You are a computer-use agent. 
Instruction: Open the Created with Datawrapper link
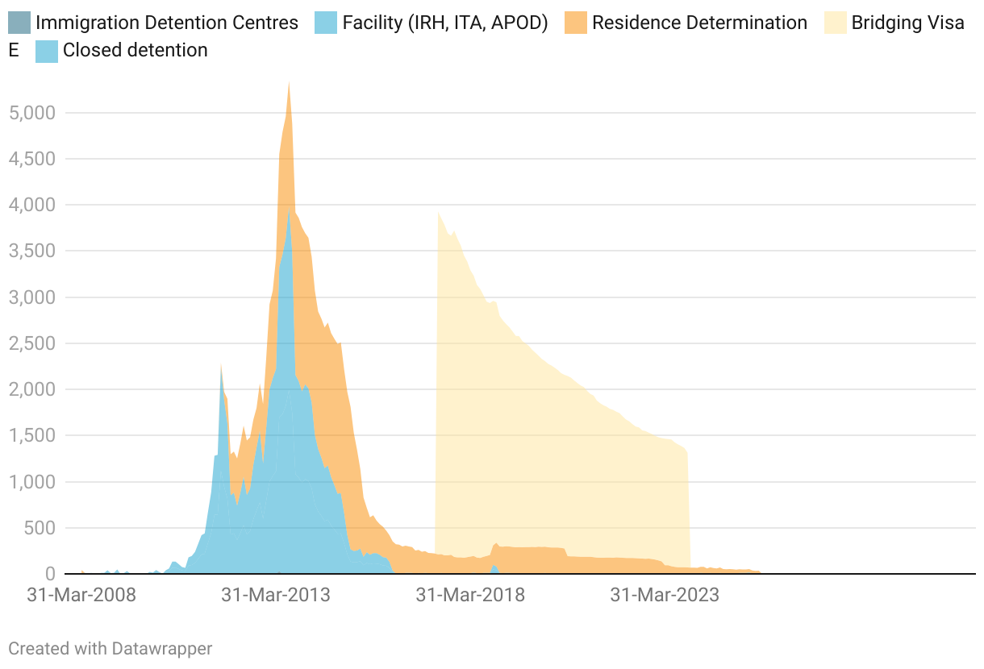point(110,648)
